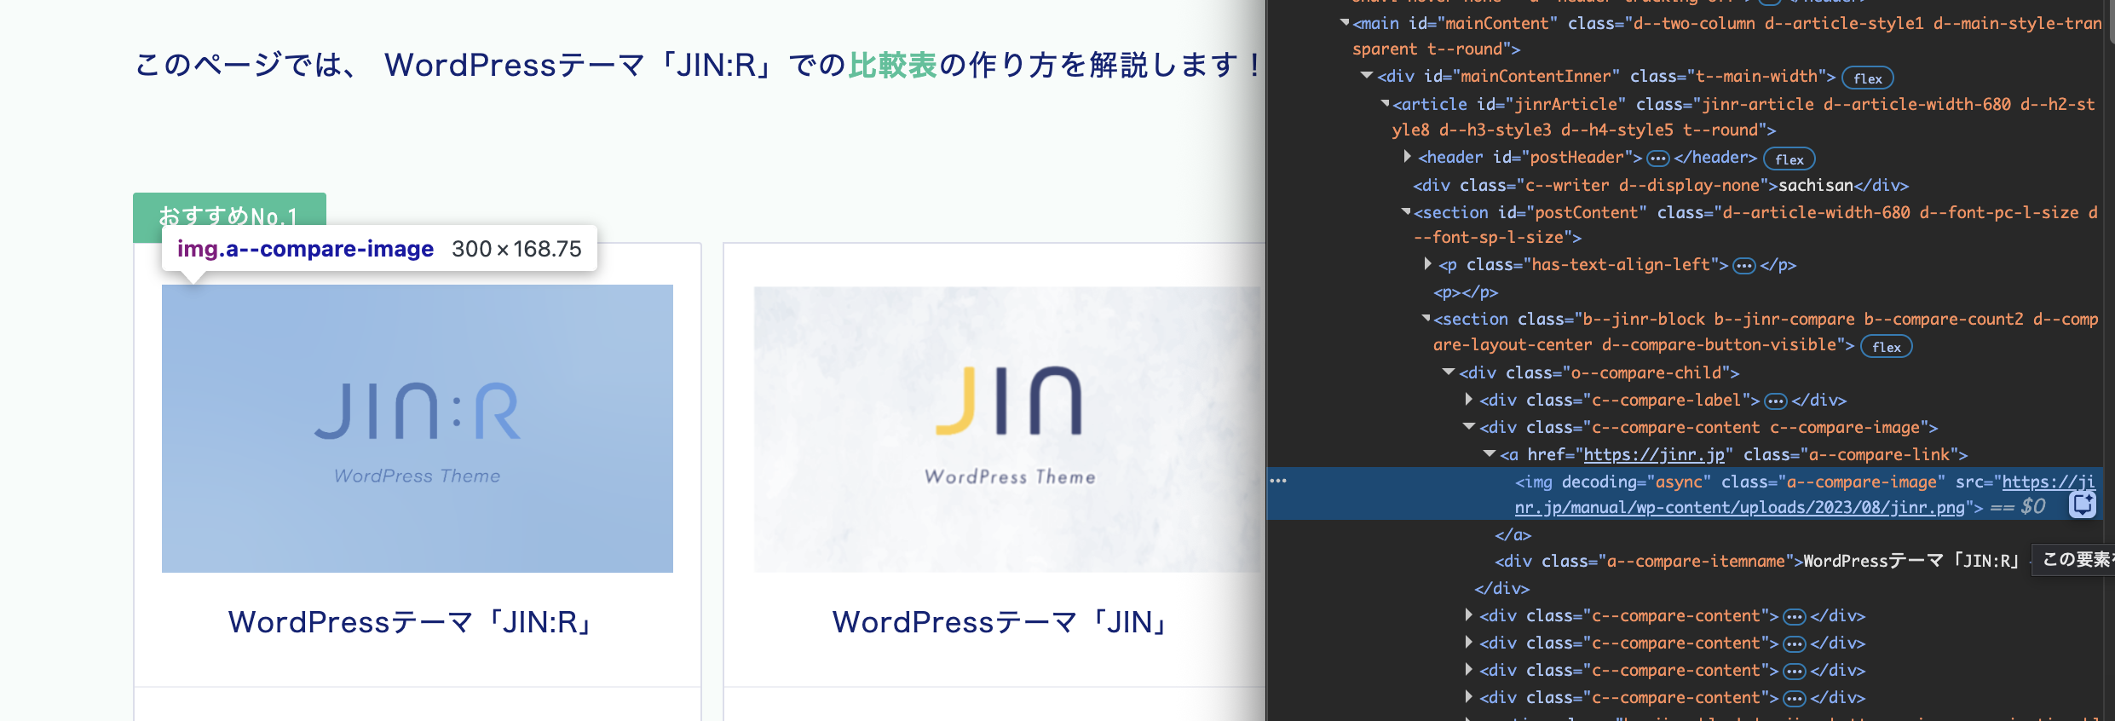Screen dimensions: 2115x721
Task: Click the jinr.png src URL link
Action: coord(1738,508)
